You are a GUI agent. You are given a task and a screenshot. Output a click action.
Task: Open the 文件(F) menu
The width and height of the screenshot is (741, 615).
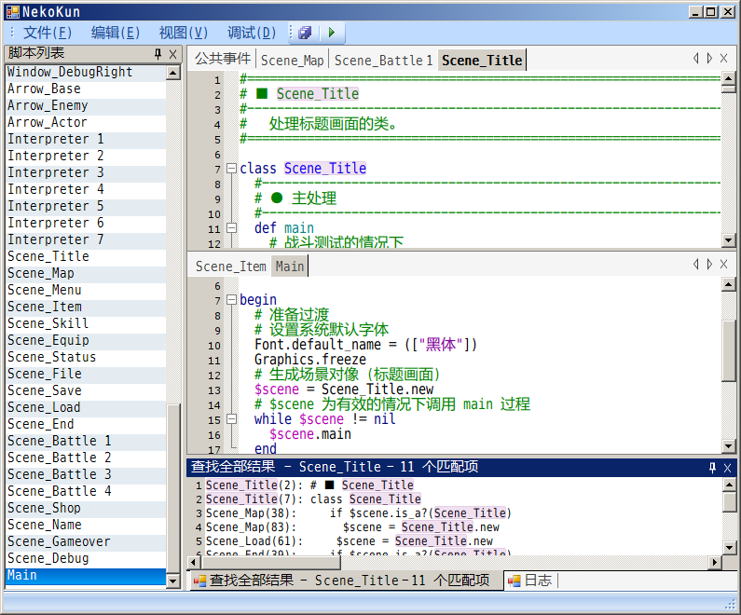(x=48, y=33)
